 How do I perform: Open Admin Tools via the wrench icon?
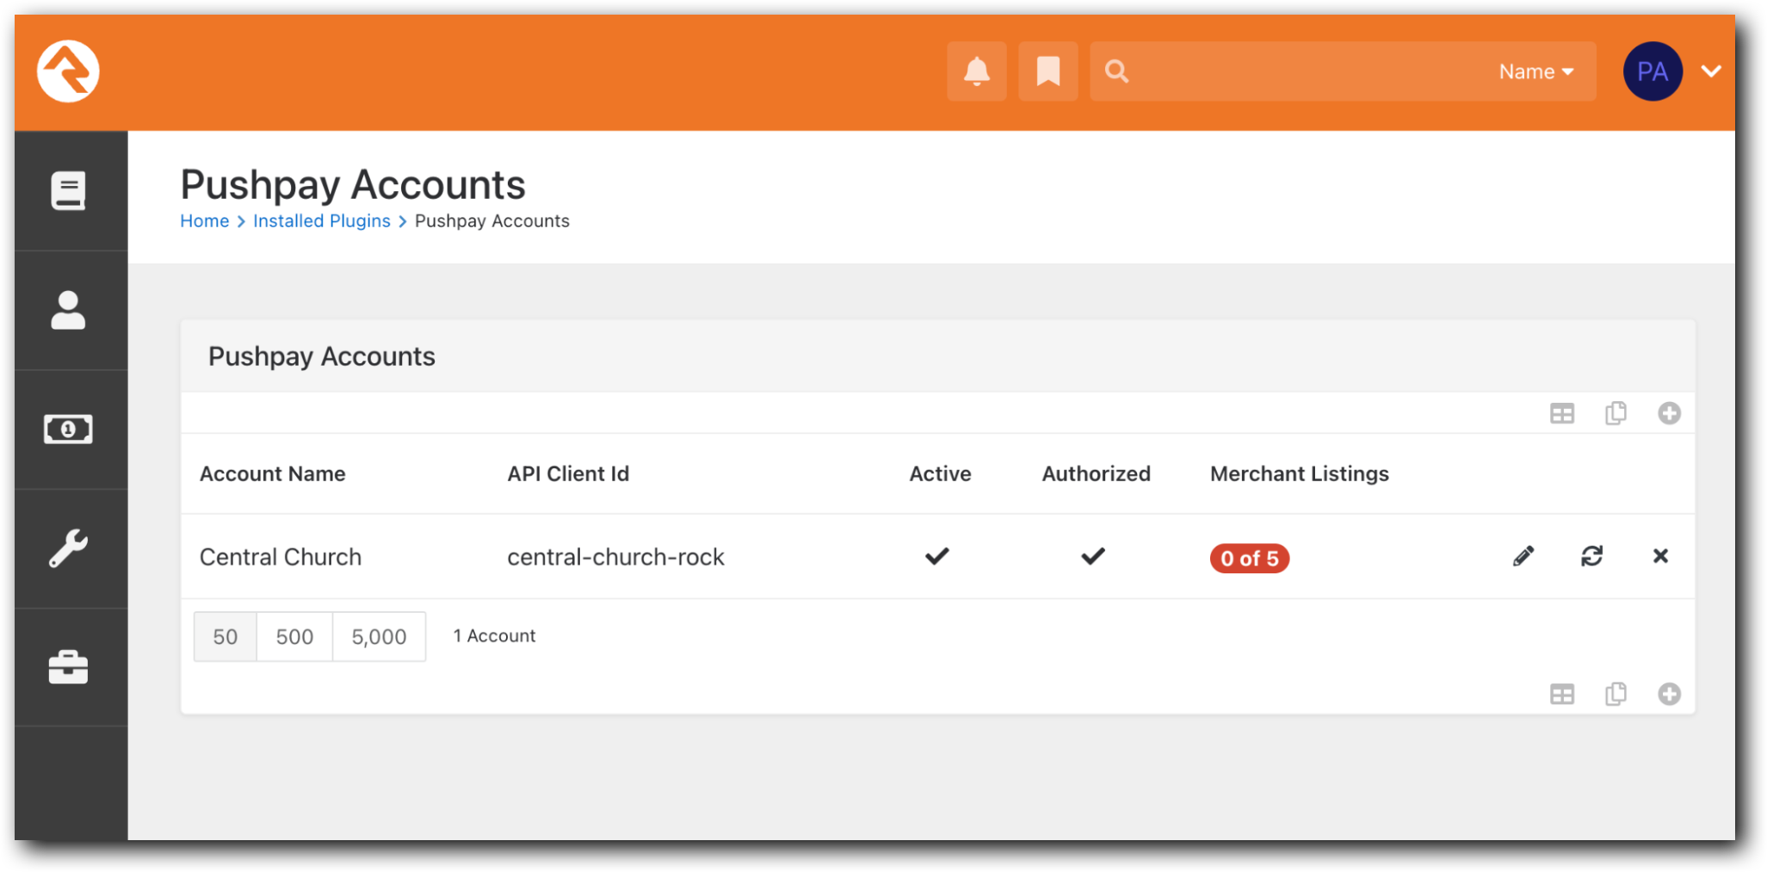71,547
